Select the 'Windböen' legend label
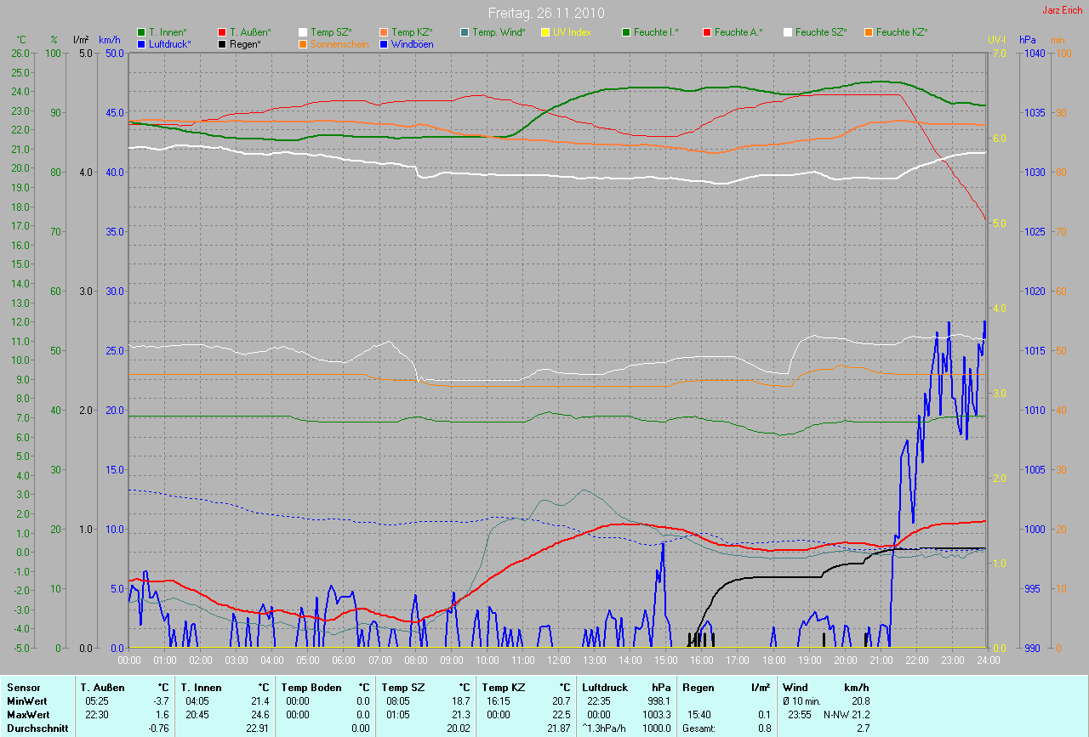The height and width of the screenshot is (737, 1089). pyautogui.click(x=412, y=43)
